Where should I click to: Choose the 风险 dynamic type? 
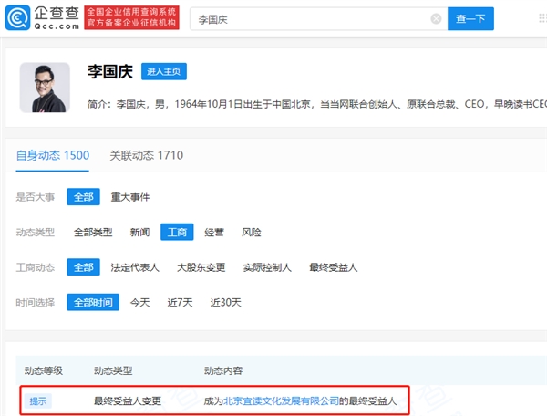(x=252, y=233)
